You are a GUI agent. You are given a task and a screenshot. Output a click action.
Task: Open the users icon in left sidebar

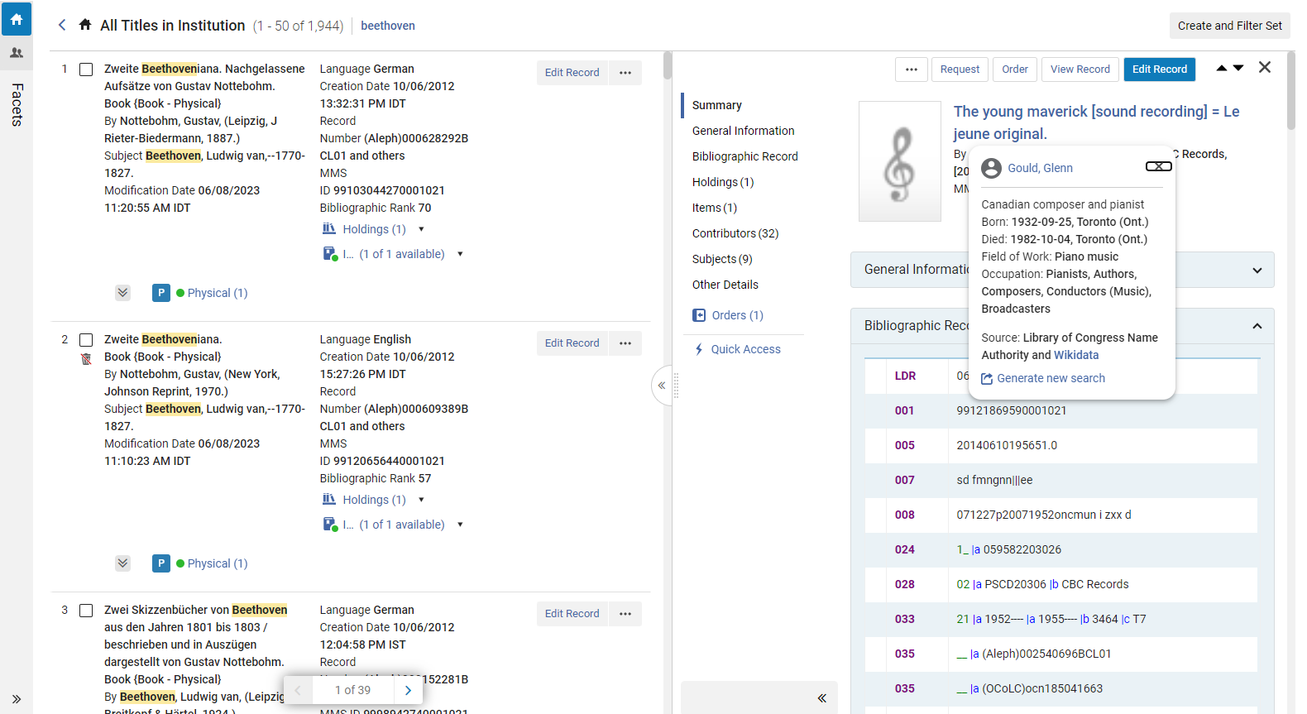[x=17, y=53]
